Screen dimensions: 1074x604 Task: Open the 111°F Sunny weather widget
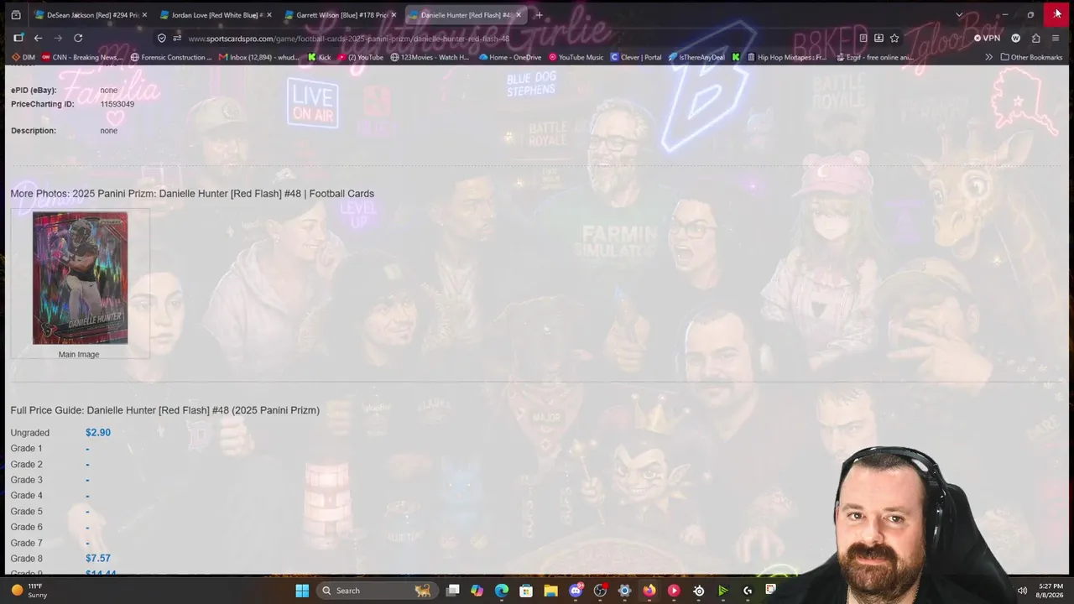click(x=29, y=591)
